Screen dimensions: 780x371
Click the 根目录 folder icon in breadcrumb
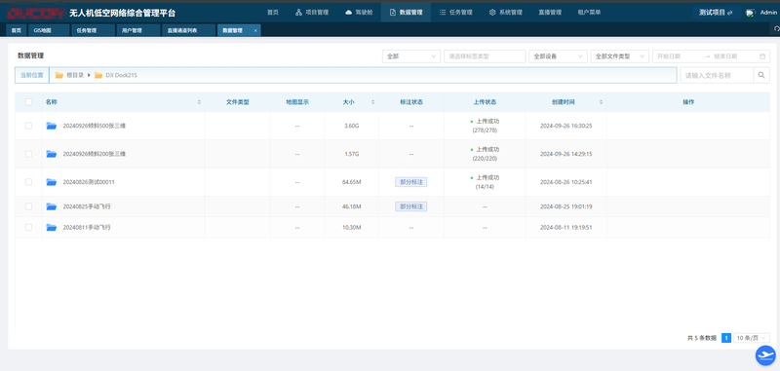[59, 76]
